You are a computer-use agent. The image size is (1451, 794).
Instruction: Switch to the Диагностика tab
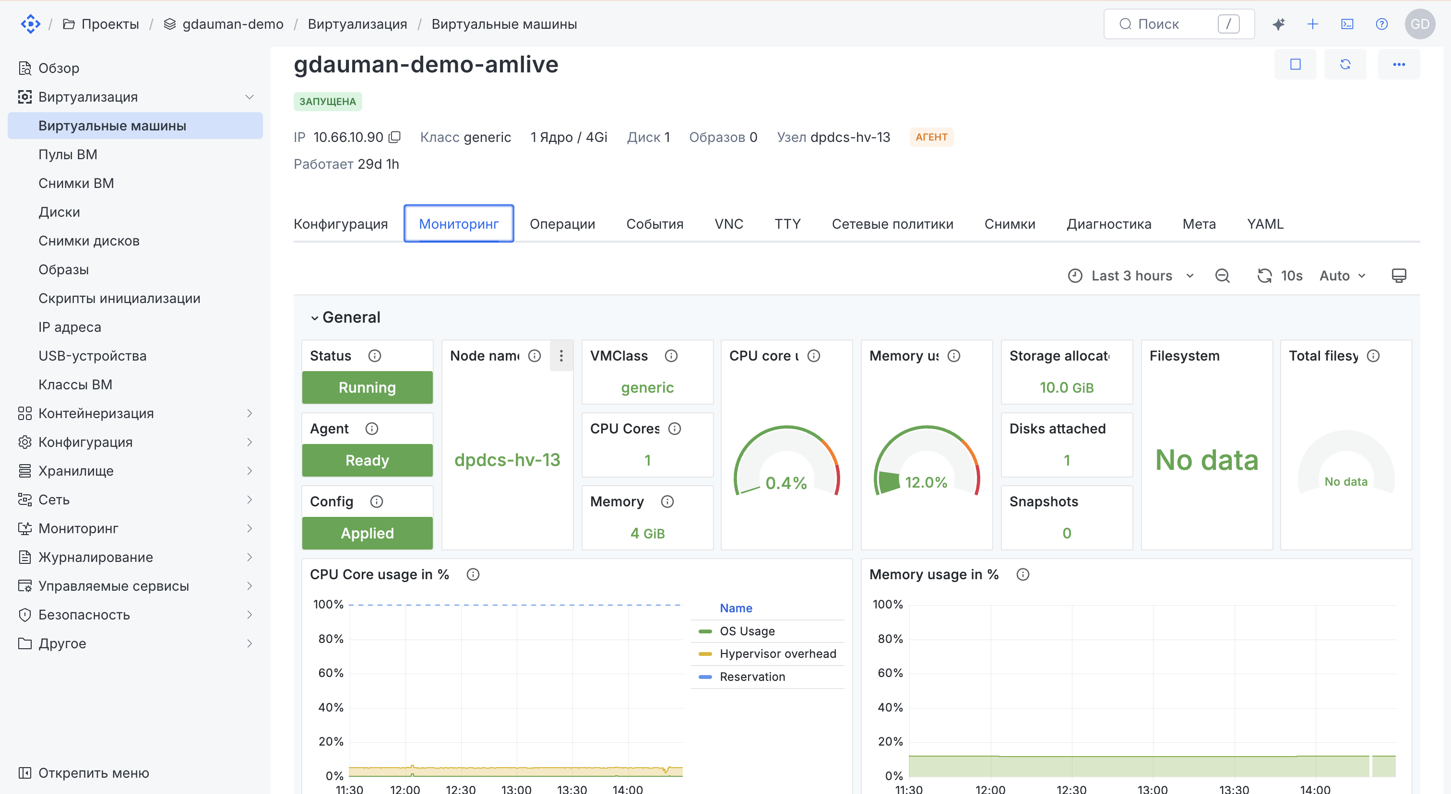tap(1108, 224)
